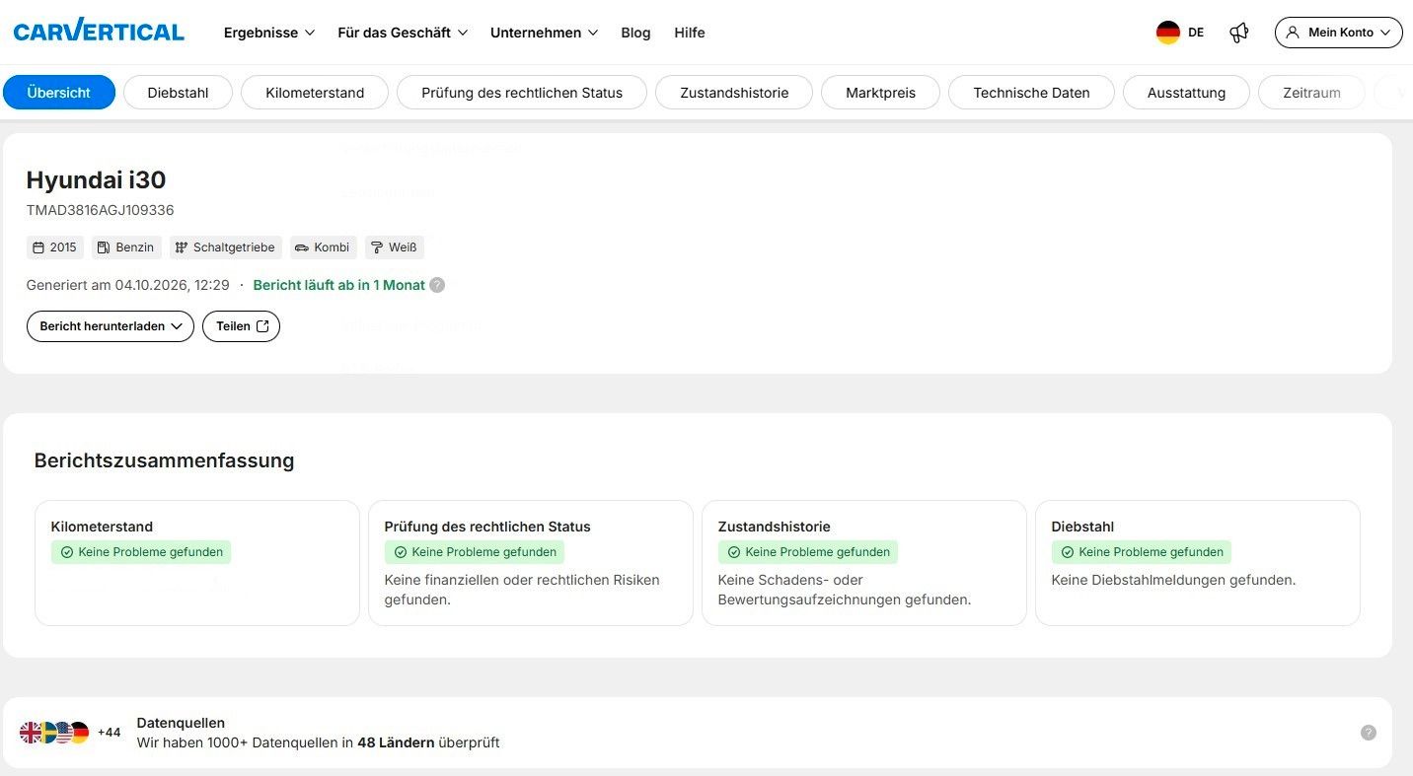Click the help icon beside report expiry
The image size is (1413, 776).
[437, 285]
